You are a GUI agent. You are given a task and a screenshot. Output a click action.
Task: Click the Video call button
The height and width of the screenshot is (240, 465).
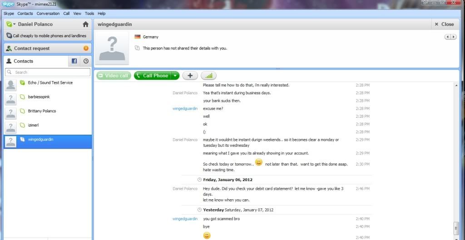114,76
